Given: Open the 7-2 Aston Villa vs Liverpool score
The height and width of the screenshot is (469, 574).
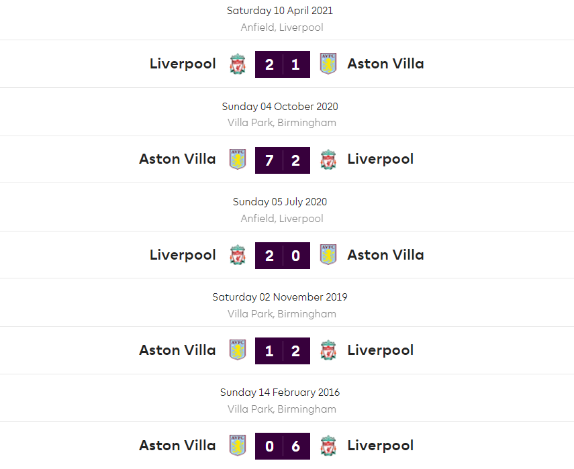Looking at the screenshot, I should tap(283, 160).
